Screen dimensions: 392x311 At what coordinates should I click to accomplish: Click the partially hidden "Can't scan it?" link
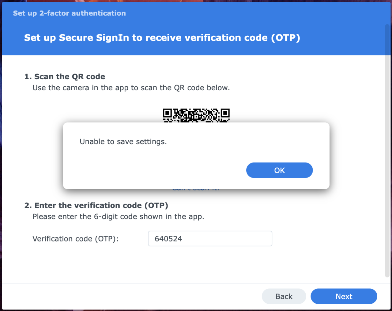pos(196,190)
